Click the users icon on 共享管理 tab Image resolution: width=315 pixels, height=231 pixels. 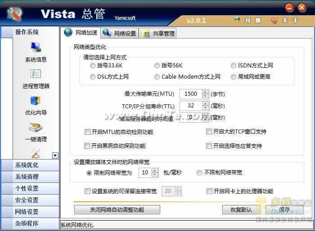point(146,34)
